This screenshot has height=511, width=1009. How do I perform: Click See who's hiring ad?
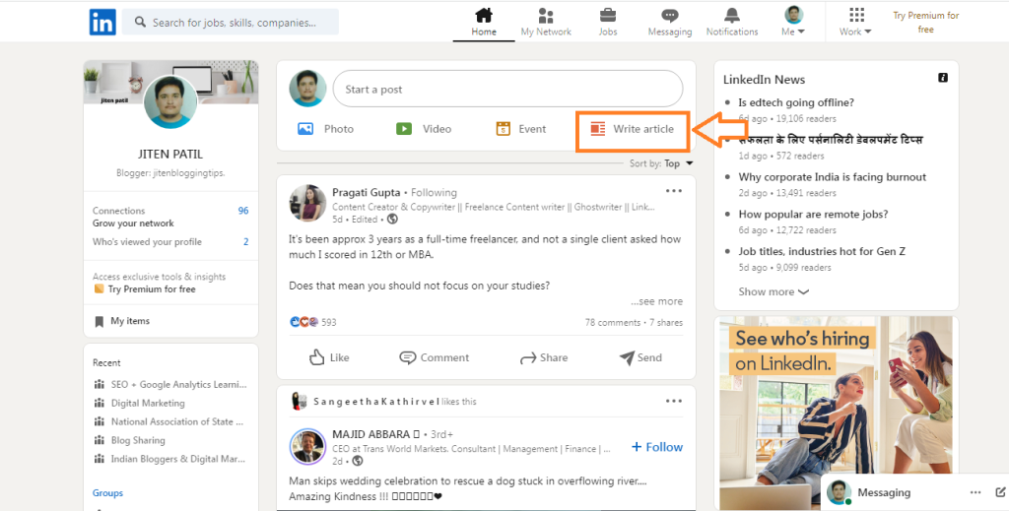coord(836,412)
